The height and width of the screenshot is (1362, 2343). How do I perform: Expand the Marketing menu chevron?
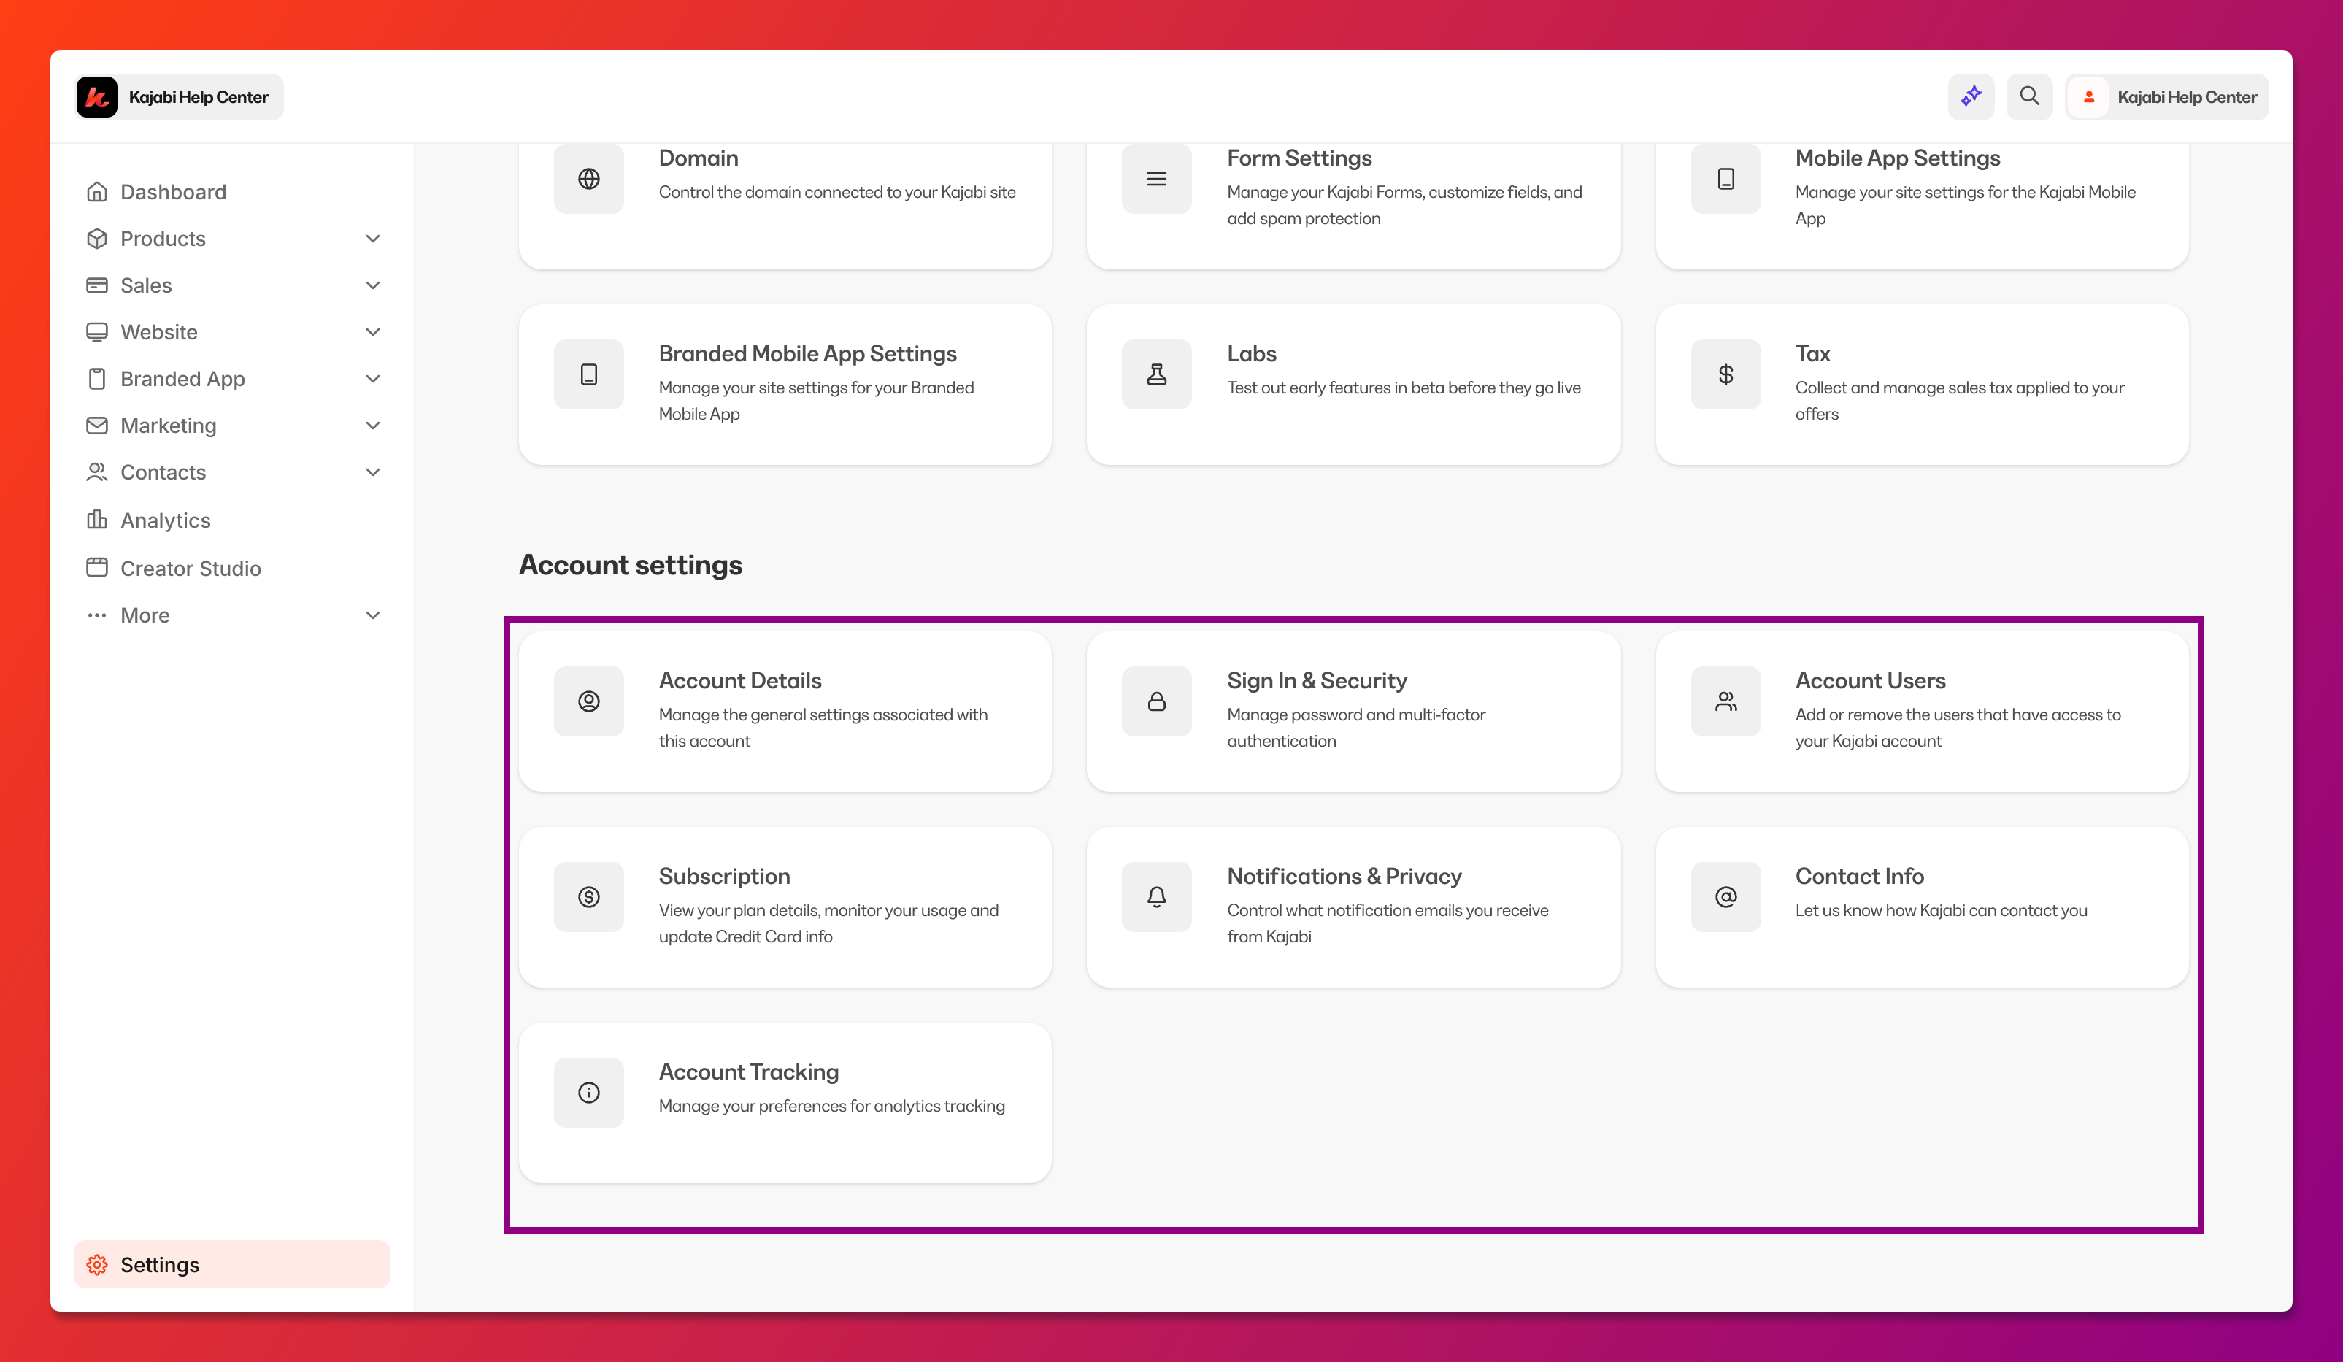(x=373, y=425)
